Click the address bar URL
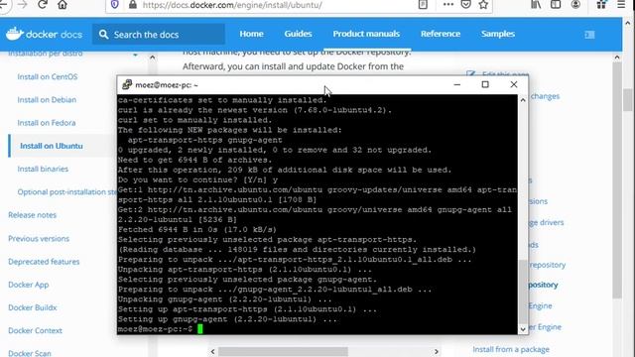Screen dimensions: 635x357 point(232,5)
